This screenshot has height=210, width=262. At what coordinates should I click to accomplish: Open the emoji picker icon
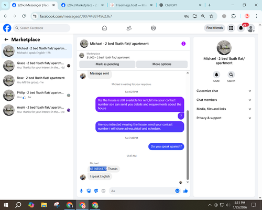click(x=177, y=191)
